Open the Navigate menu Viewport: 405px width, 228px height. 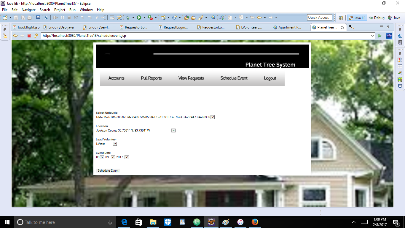[x=28, y=10]
